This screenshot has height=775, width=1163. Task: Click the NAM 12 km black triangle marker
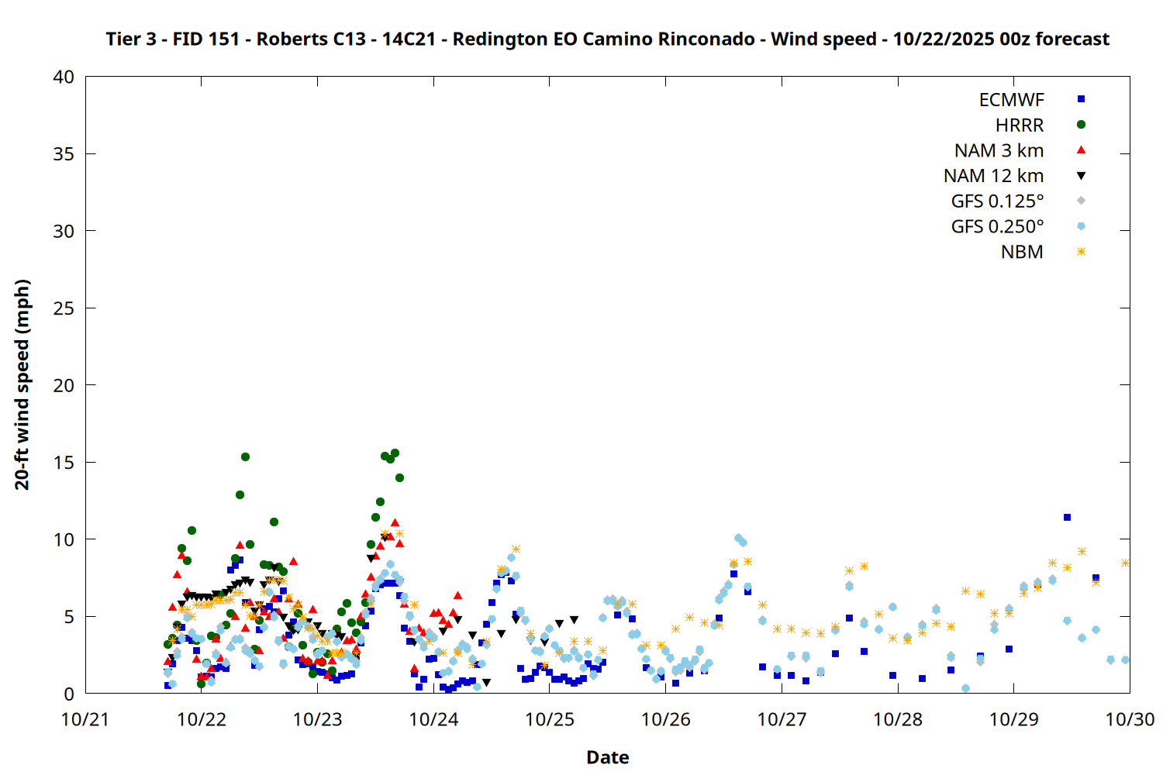pos(1081,176)
